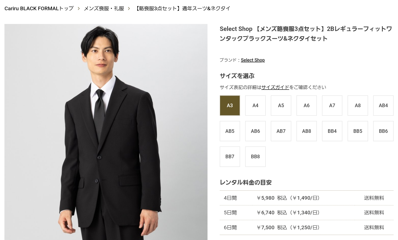Image resolution: width=398 pixels, height=240 pixels.
Task: Choose the A7 size
Action: pyautogui.click(x=332, y=106)
